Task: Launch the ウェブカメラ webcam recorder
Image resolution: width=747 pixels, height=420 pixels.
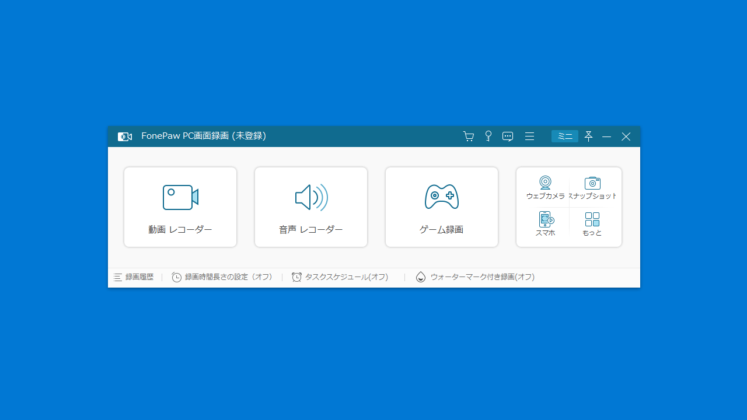Action: [545, 188]
